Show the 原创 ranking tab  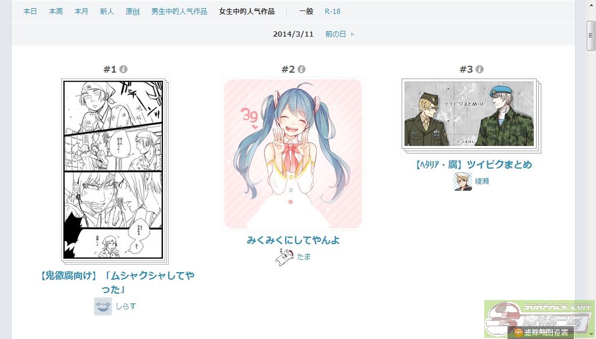pyautogui.click(x=132, y=12)
